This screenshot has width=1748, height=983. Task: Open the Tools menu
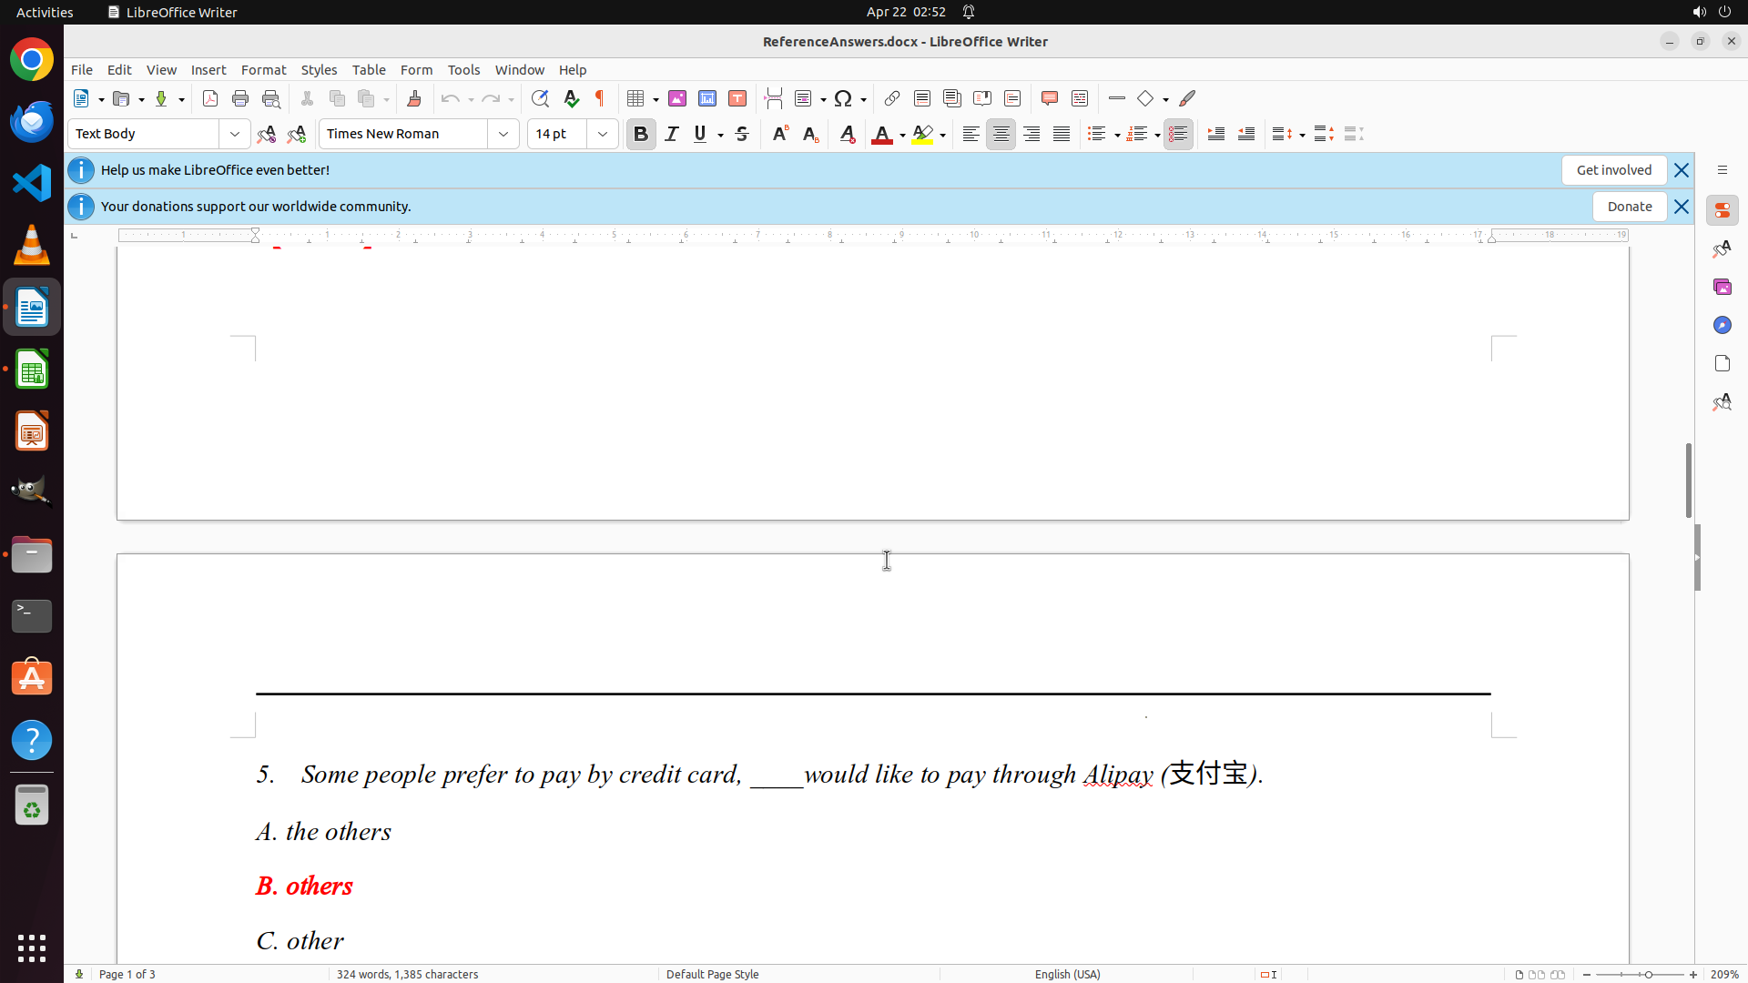463,69
